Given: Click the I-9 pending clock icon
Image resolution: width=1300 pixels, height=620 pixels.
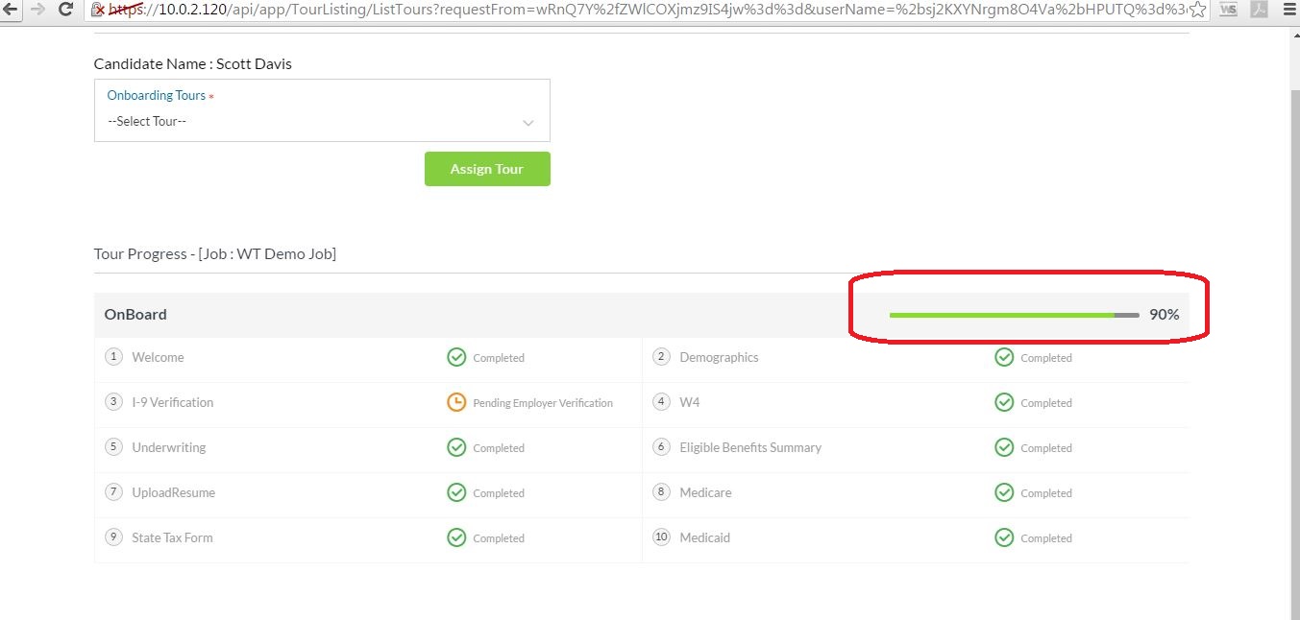Looking at the screenshot, I should (x=456, y=403).
